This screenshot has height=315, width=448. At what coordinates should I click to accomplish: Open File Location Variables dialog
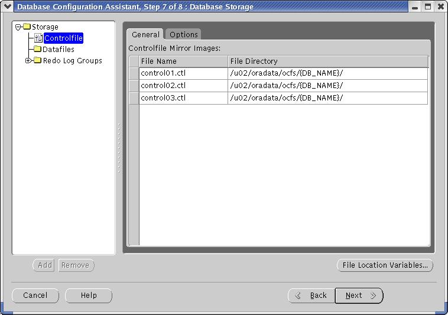tap(385, 265)
